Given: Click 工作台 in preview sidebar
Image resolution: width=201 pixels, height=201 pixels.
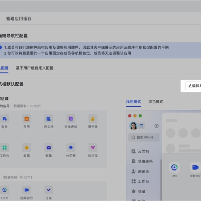Looking at the screenshot, I should (x=140, y=181).
